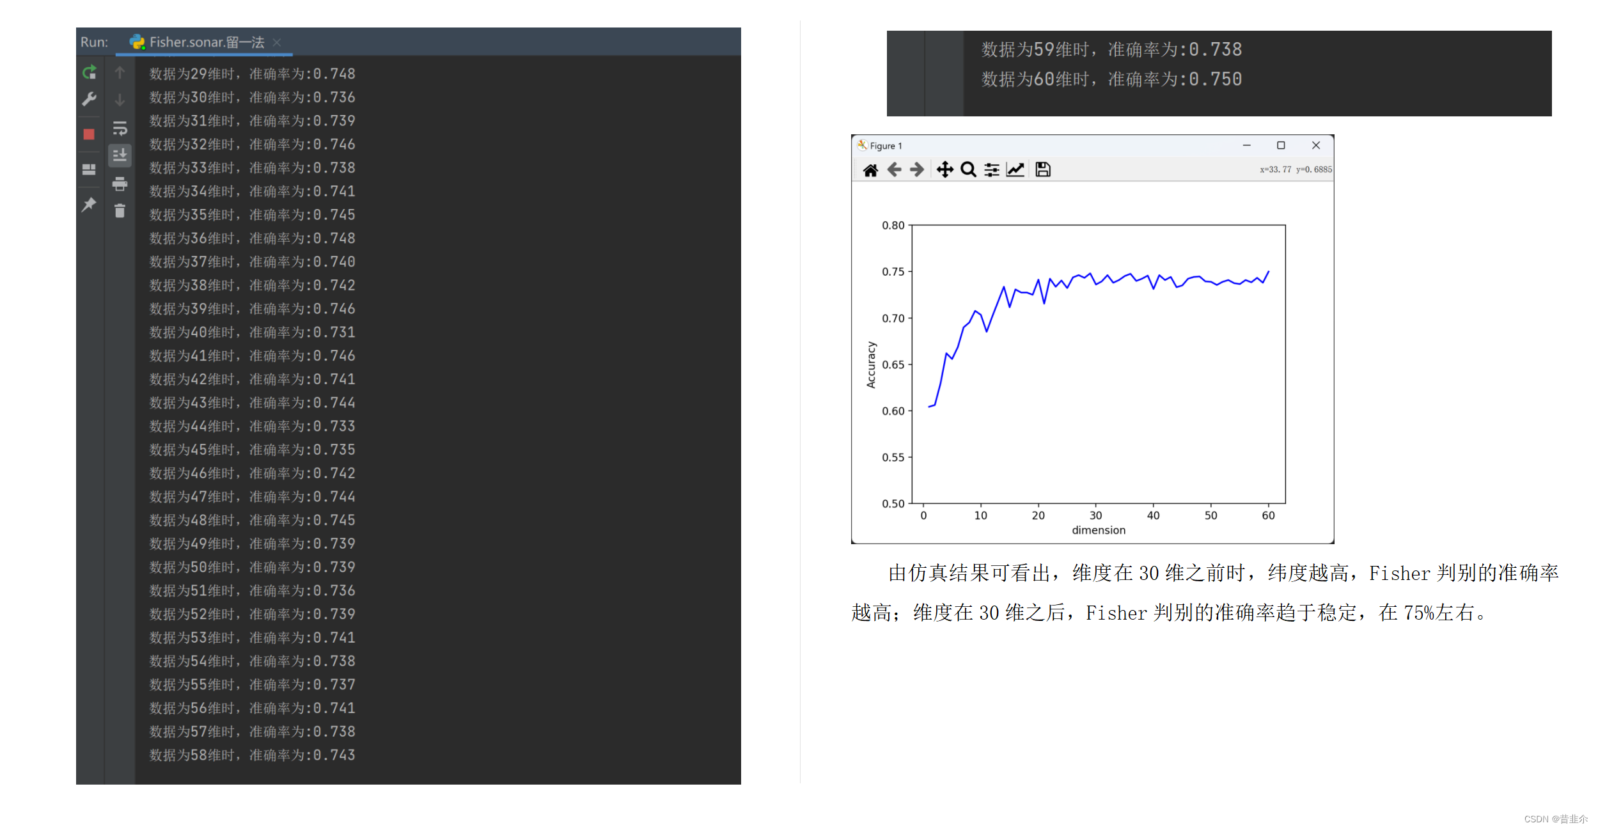Clear console with trash icon
The image size is (1598, 830).
tap(120, 211)
